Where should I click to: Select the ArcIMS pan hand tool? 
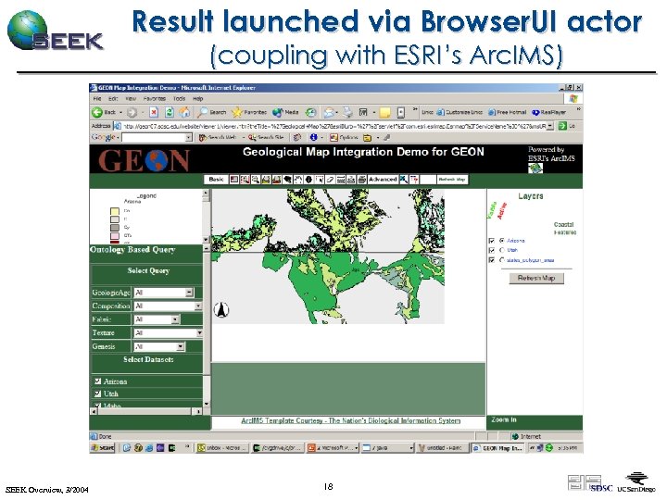298,180
